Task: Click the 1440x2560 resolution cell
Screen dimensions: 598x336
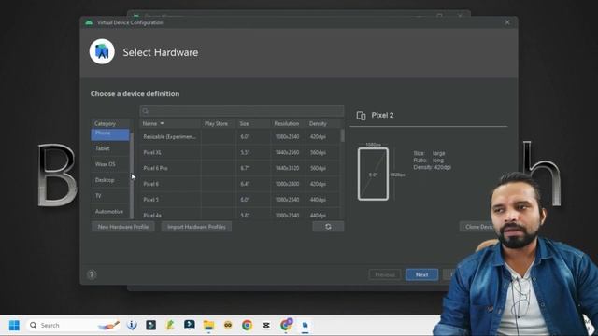Action: 287,152
